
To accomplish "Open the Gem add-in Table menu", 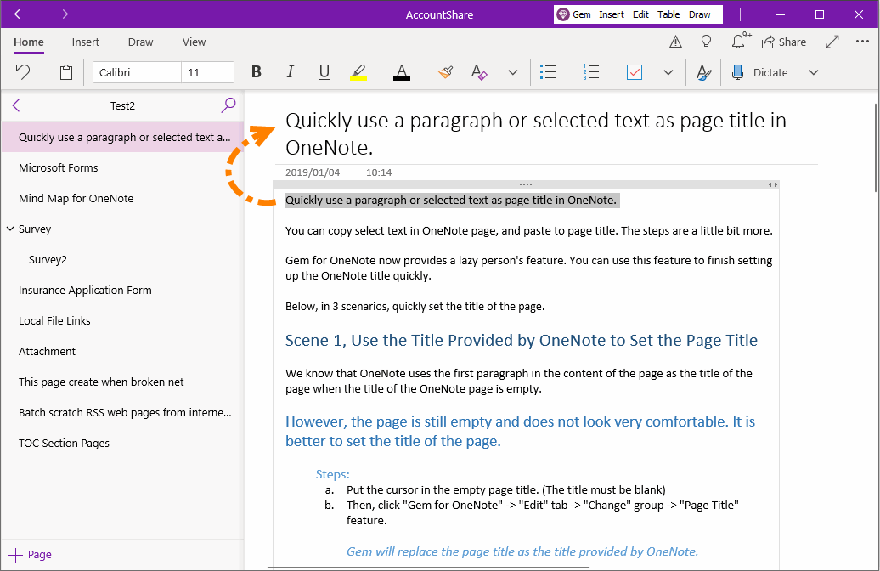I will coord(668,14).
